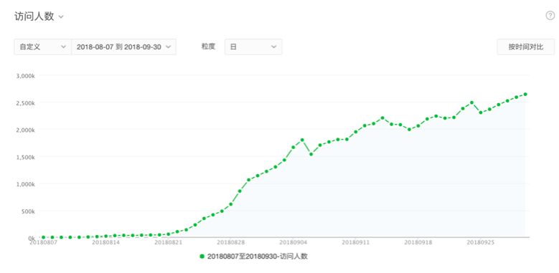This screenshot has width=559, height=273.
Task: Click the 20180828 x-axis date label
Action: click(230, 242)
